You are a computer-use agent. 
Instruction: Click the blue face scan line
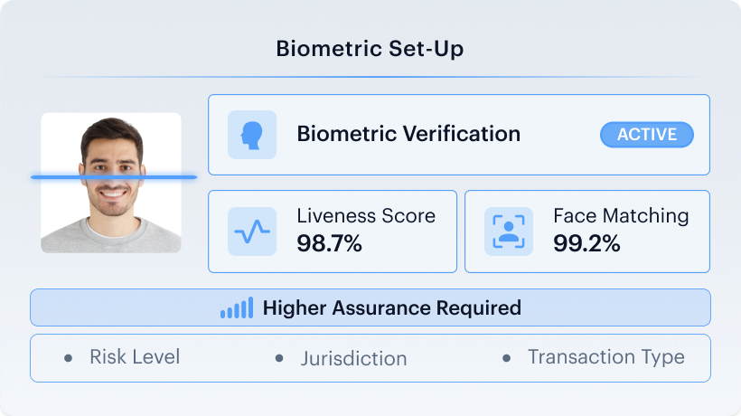(114, 177)
